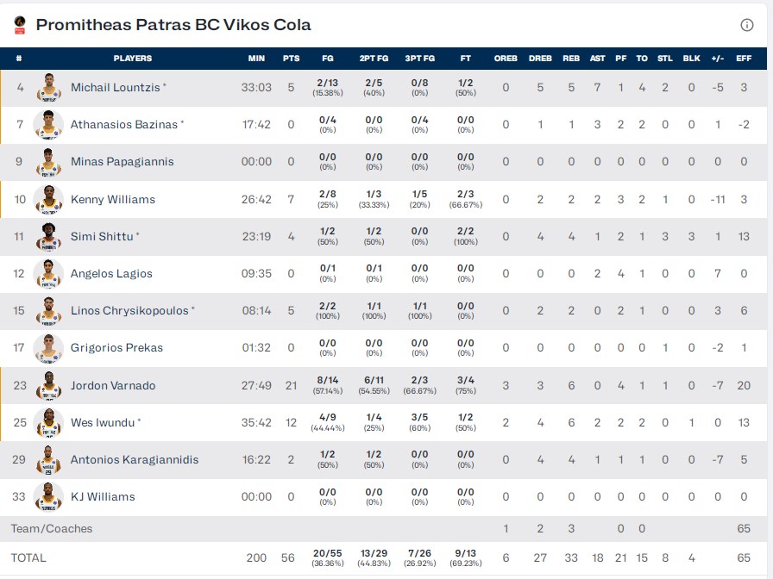Click the Linos Chrysikopoulos name link
This screenshot has height=579, width=773.
click(129, 310)
